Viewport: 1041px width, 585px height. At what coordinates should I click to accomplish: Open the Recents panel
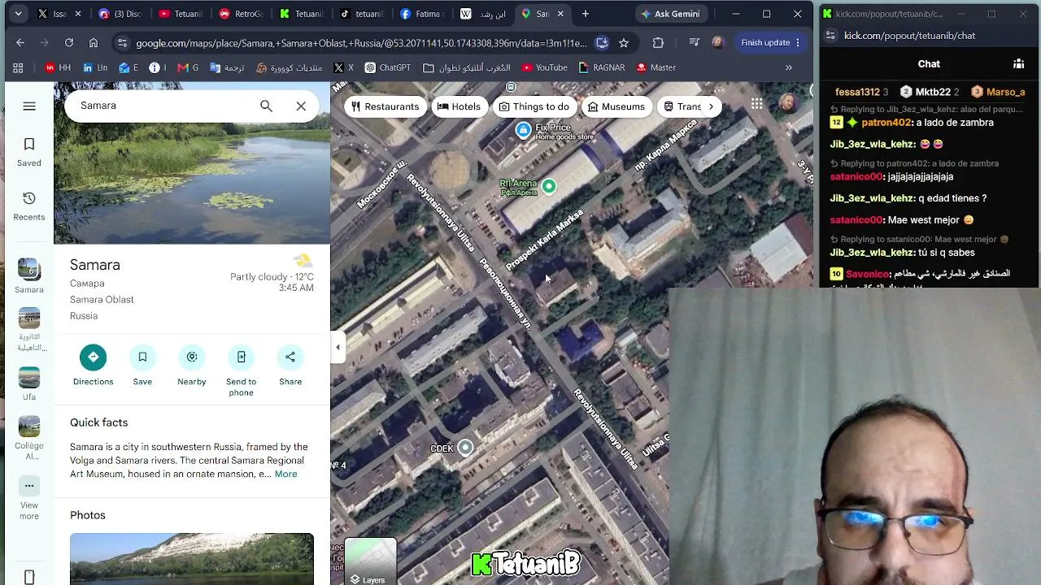[x=29, y=206]
